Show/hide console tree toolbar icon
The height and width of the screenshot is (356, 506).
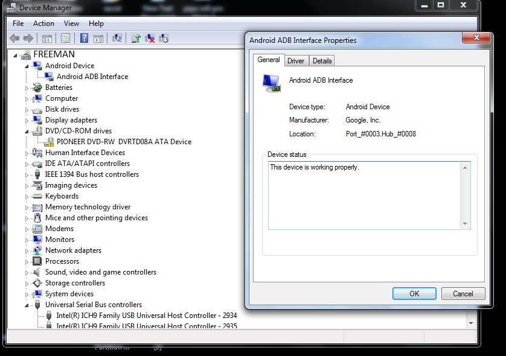(x=47, y=39)
